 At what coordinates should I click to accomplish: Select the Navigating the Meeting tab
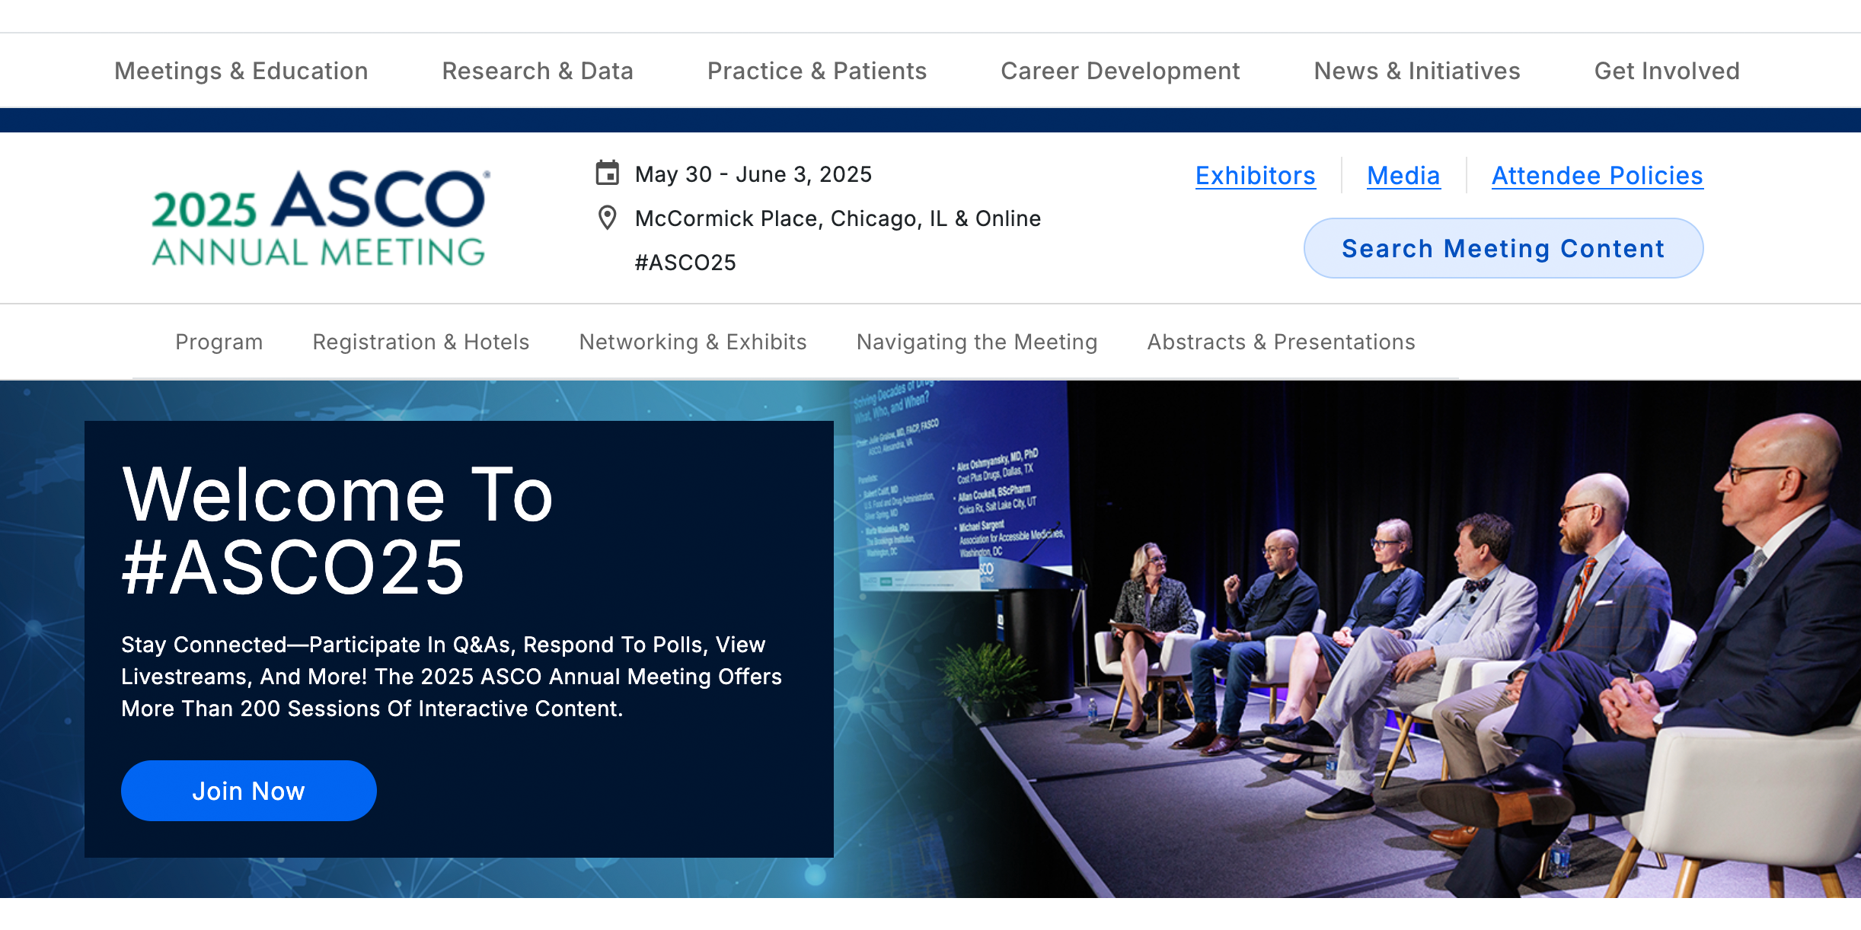[977, 342]
